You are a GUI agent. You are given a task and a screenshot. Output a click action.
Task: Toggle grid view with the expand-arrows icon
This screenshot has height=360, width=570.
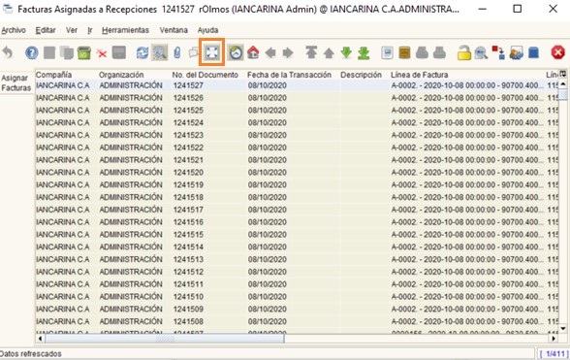[x=212, y=53]
